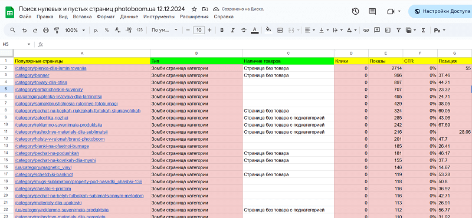Viewport: 472px width, 218px height.
Task: Decrease decimal places
Action: tap(117, 30)
